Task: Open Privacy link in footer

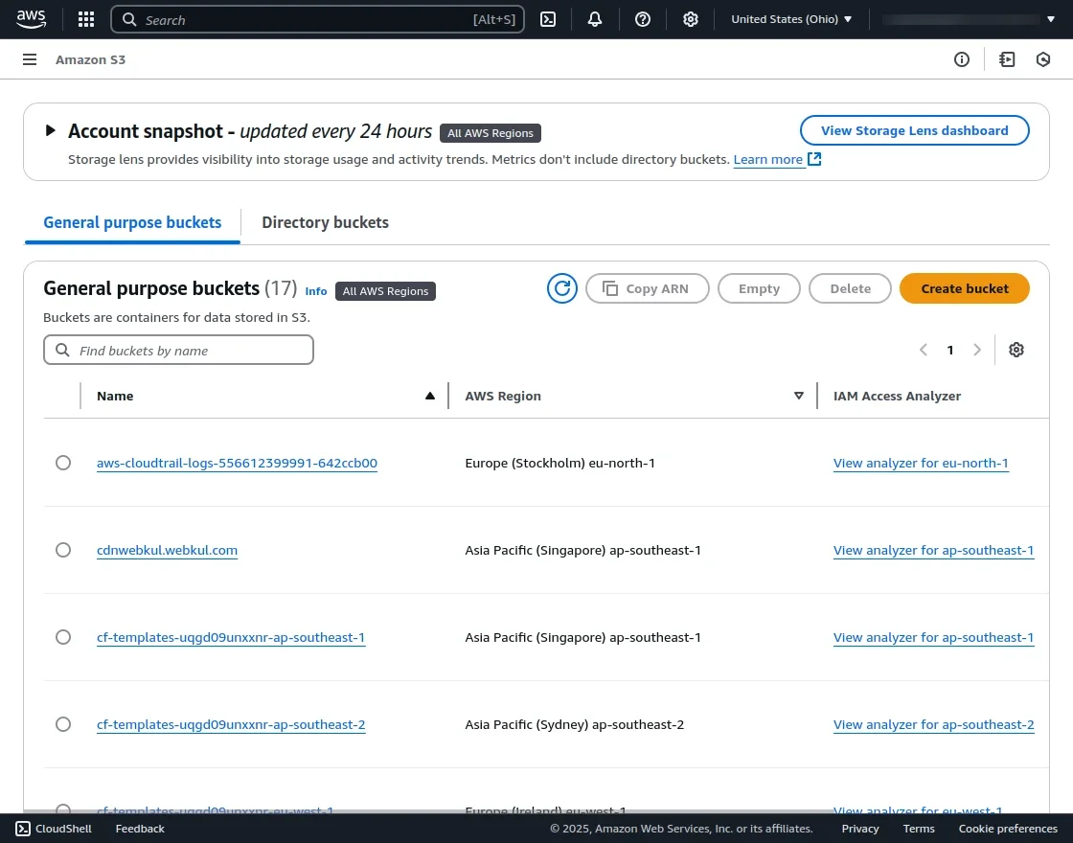Action: click(860, 829)
